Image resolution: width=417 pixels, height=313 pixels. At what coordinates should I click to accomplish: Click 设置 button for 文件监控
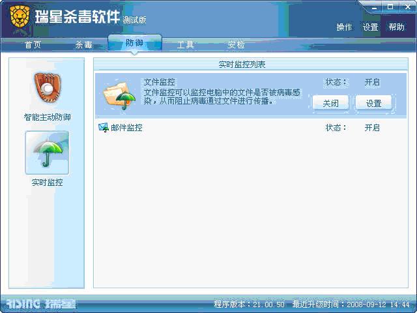point(373,103)
